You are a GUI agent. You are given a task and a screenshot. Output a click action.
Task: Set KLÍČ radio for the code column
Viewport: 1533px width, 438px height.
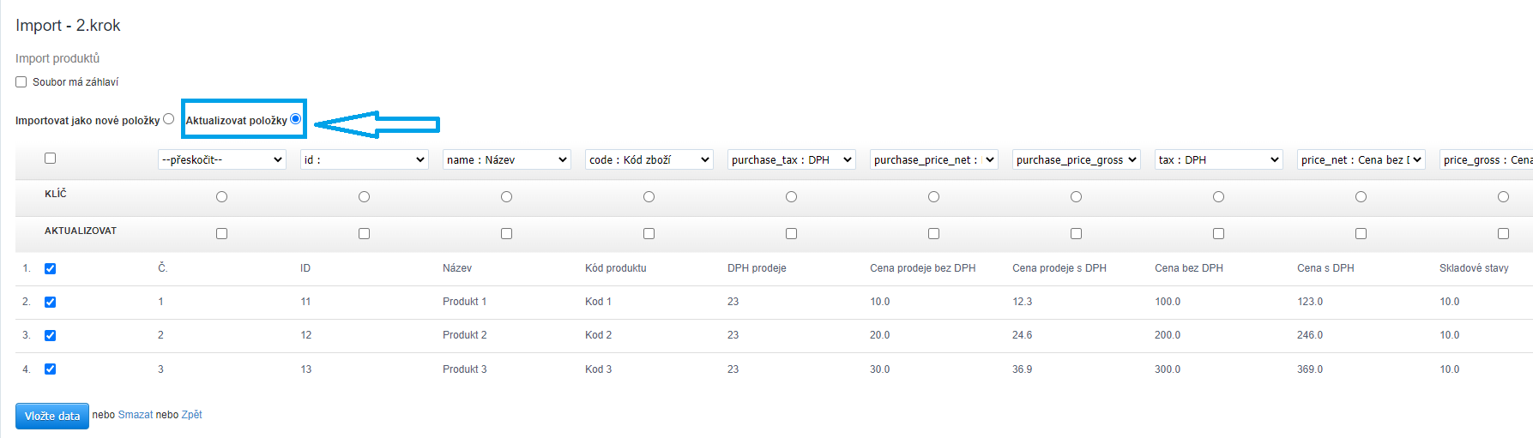[x=649, y=197]
